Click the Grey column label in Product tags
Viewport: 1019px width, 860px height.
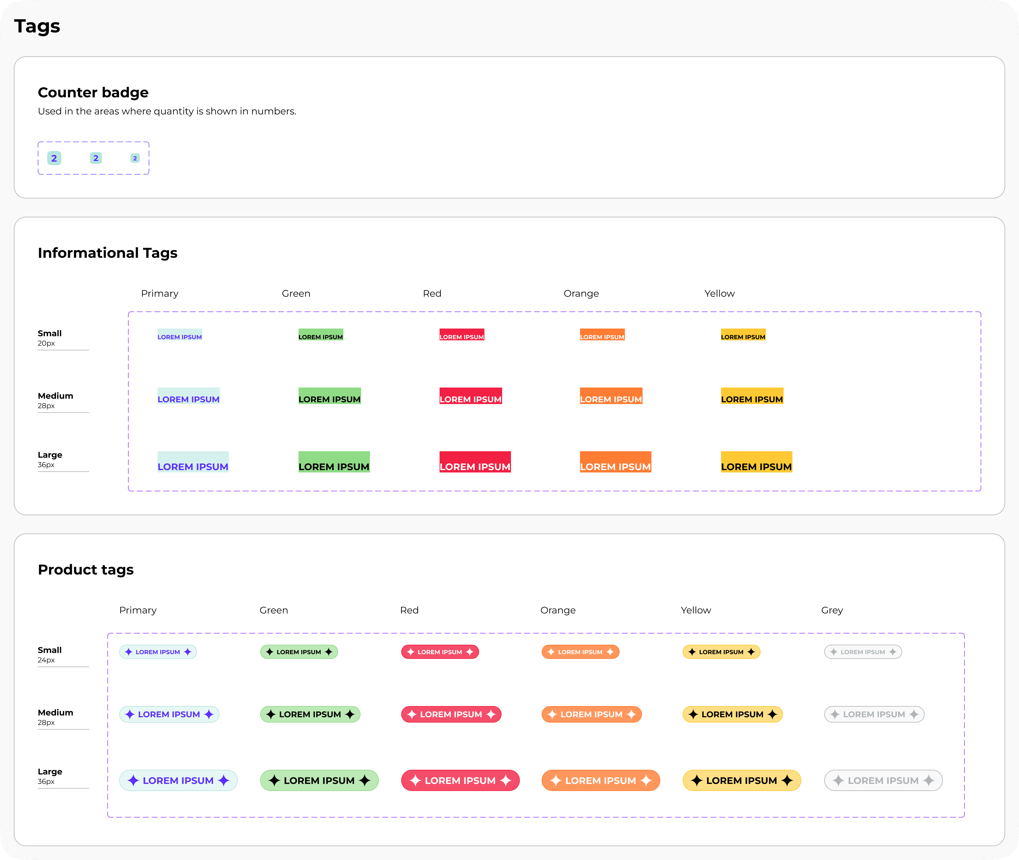point(832,610)
